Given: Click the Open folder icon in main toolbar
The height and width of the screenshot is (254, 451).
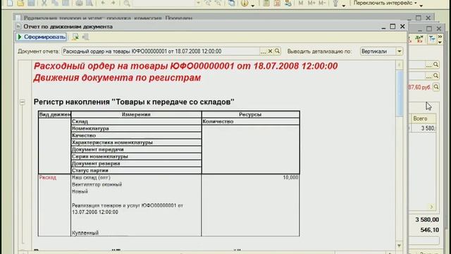Looking at the screenshot, I should click(x=20, y=3).
